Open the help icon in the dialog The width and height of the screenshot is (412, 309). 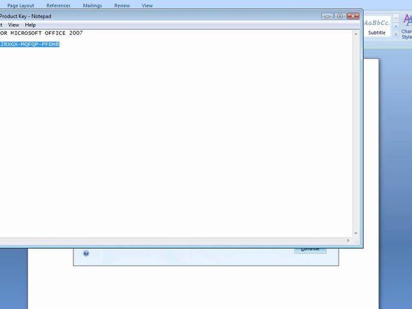pos(86,254)
